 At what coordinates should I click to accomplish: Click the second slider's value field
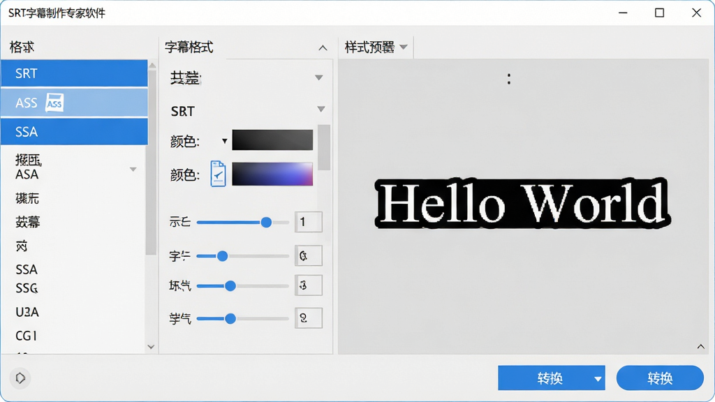tap(308, 255)
